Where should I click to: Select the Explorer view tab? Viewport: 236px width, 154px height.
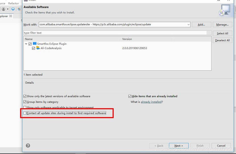pyautogui.click(x=4, y=16)
